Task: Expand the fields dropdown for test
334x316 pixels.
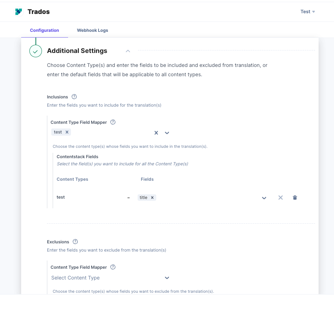Action: coord(264,198)
